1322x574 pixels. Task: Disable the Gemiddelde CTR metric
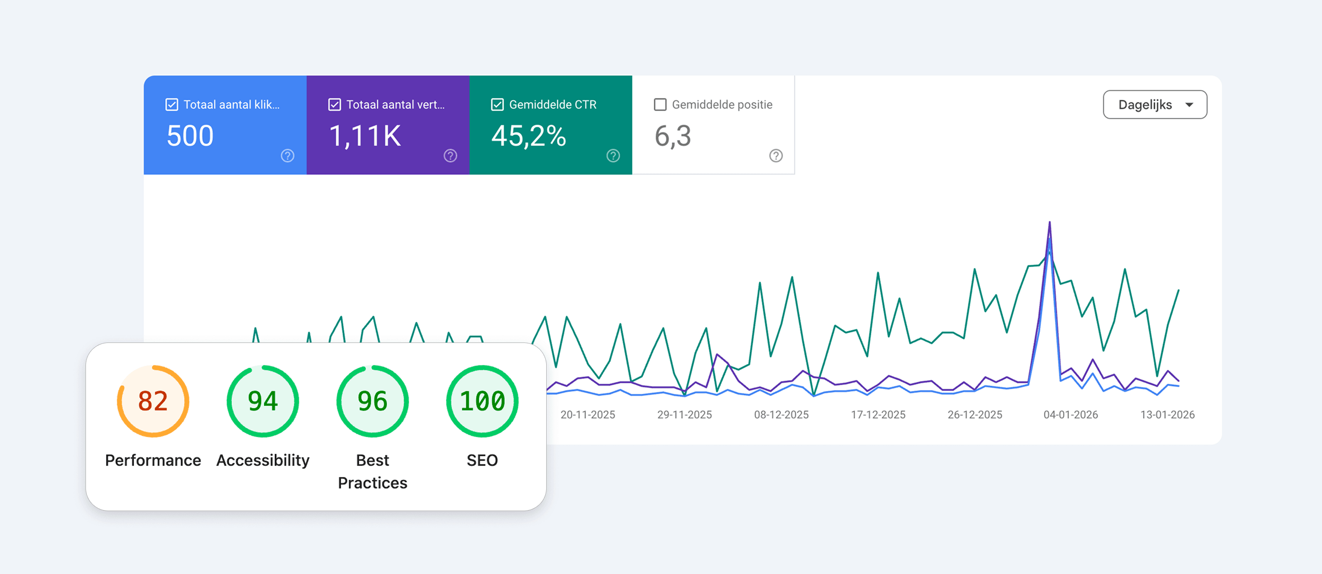pyautogui.click(x=497, y=104)
